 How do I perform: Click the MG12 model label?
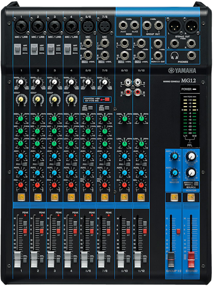(189, 81)
